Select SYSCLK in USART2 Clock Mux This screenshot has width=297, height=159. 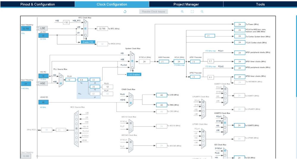[225, 123]
